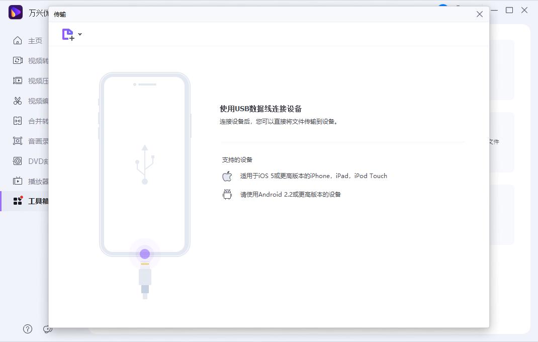Click the Wondershare logo at top left
Screen dimensions: 538x342
coord(16,13)
